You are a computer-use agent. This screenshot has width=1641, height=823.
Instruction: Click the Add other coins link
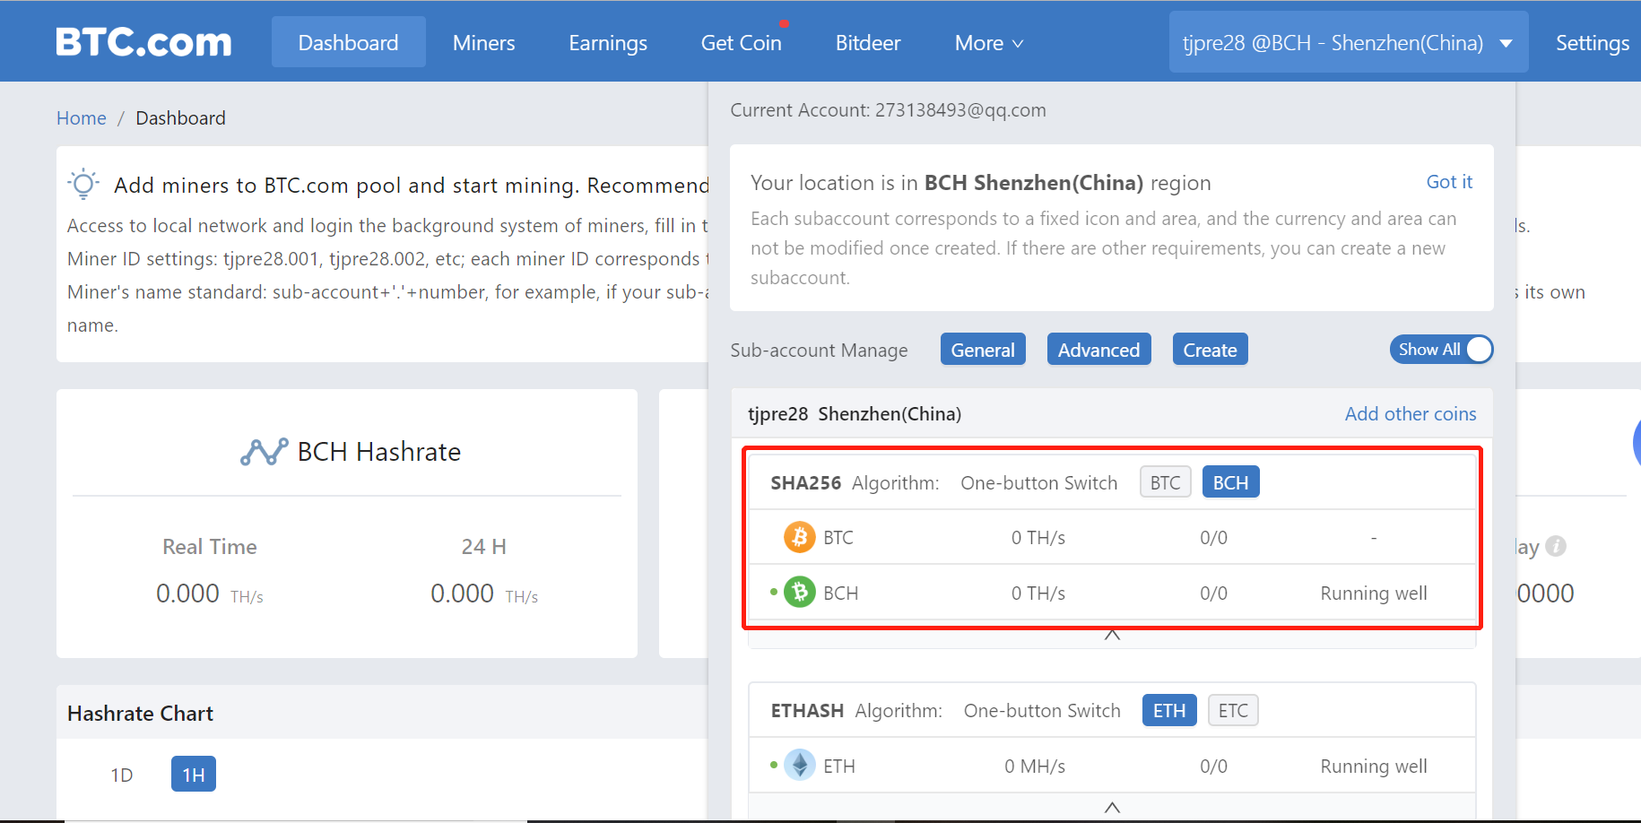point(1410,413)
